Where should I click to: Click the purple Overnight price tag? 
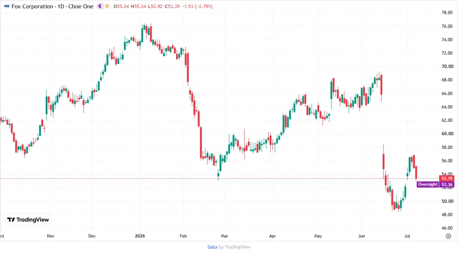click(x=427, y=184)
